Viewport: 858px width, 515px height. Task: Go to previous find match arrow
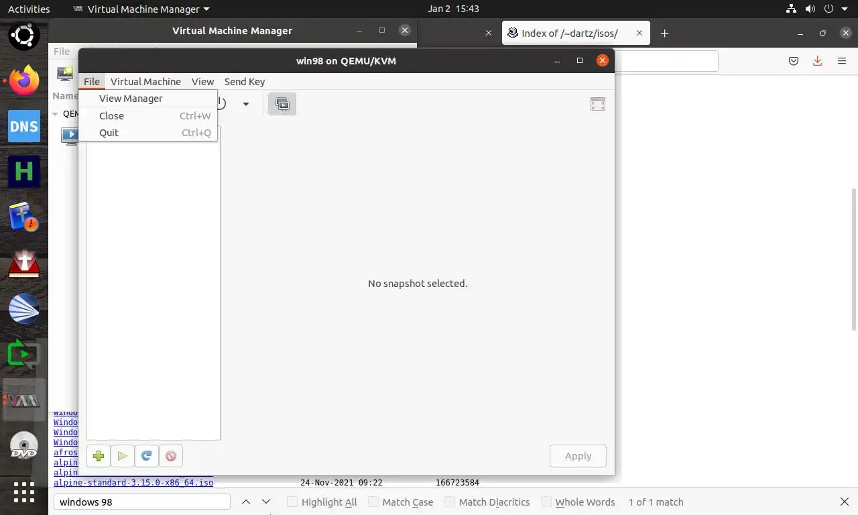pyautogui.click(x=246, y=502)
